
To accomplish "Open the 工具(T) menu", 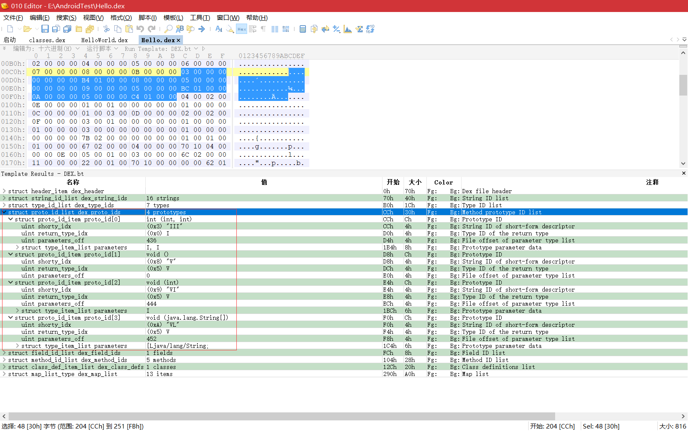I will [200, 17].
